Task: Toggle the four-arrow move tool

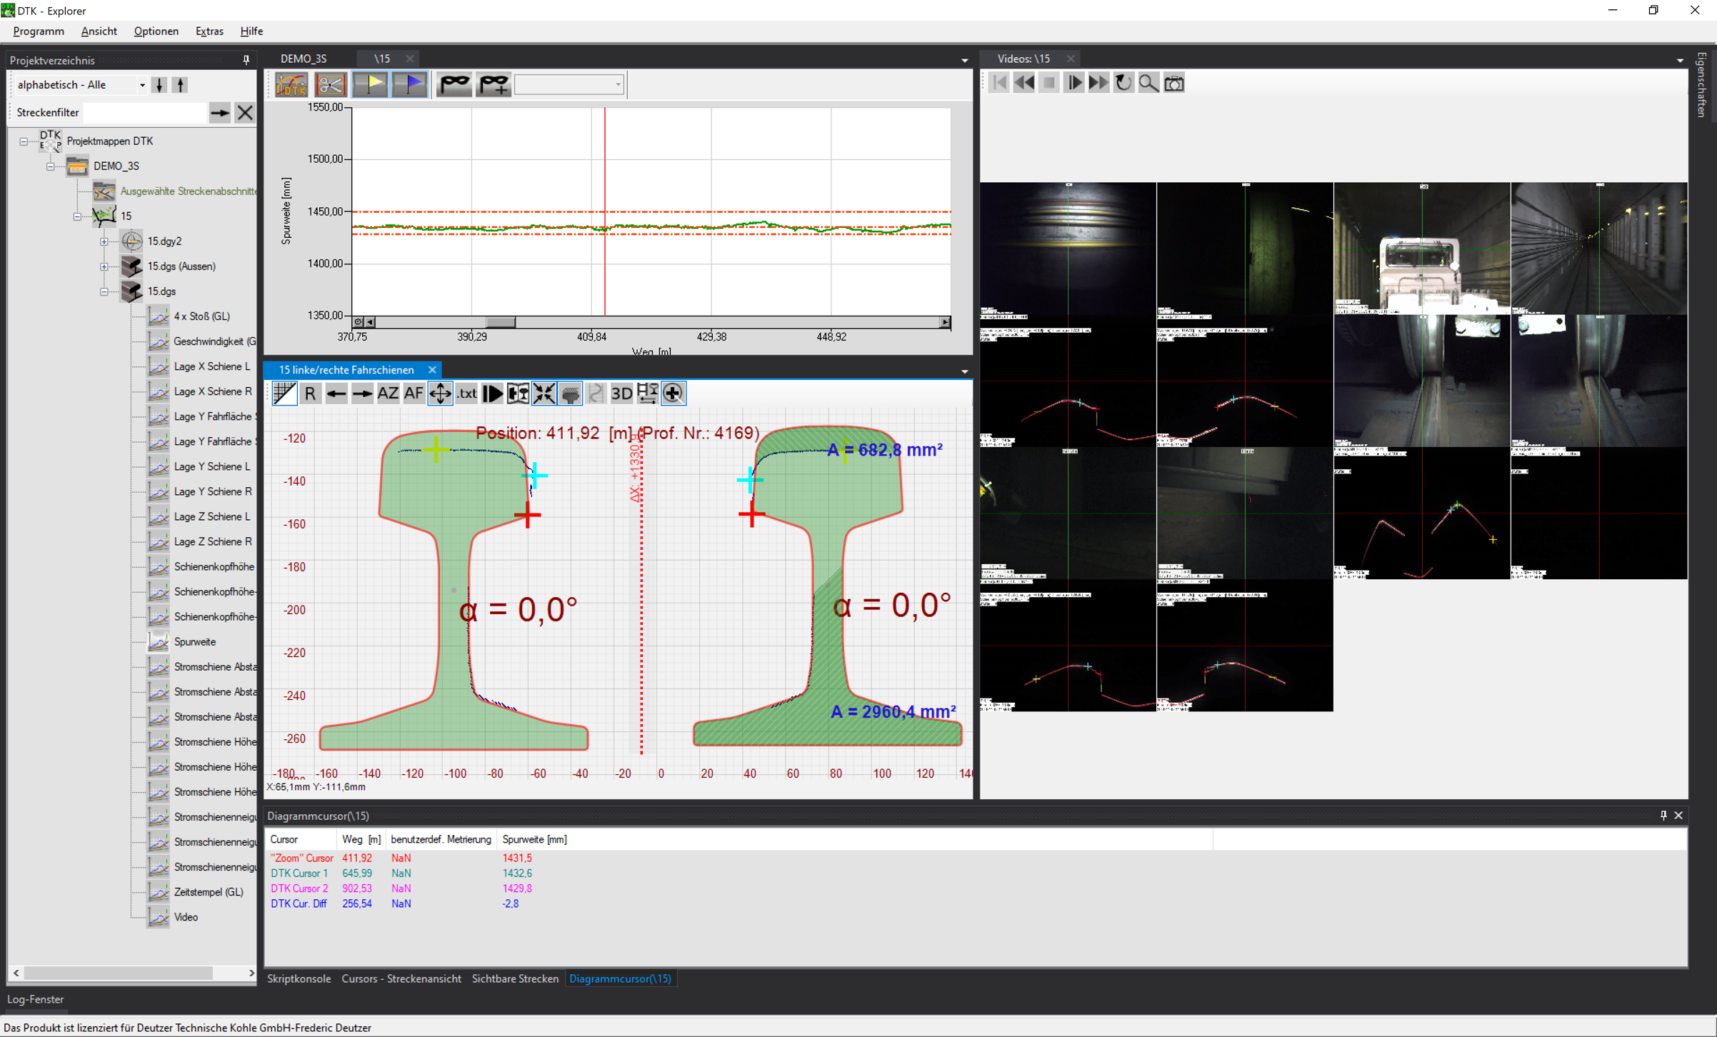Action: click(440, 394)
